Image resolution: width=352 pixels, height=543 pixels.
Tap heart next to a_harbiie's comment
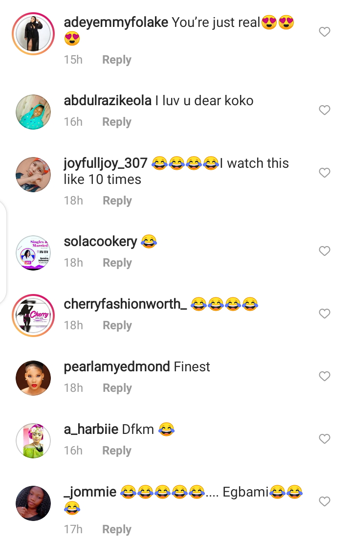(325, 439)
